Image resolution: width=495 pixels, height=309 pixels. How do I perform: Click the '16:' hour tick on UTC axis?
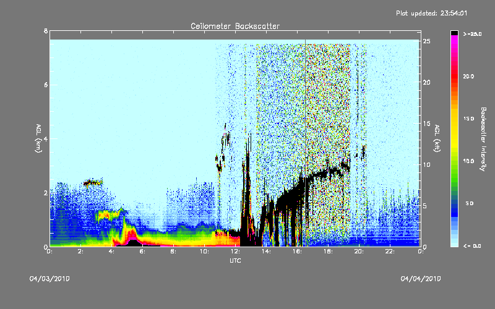coord(297,252)
